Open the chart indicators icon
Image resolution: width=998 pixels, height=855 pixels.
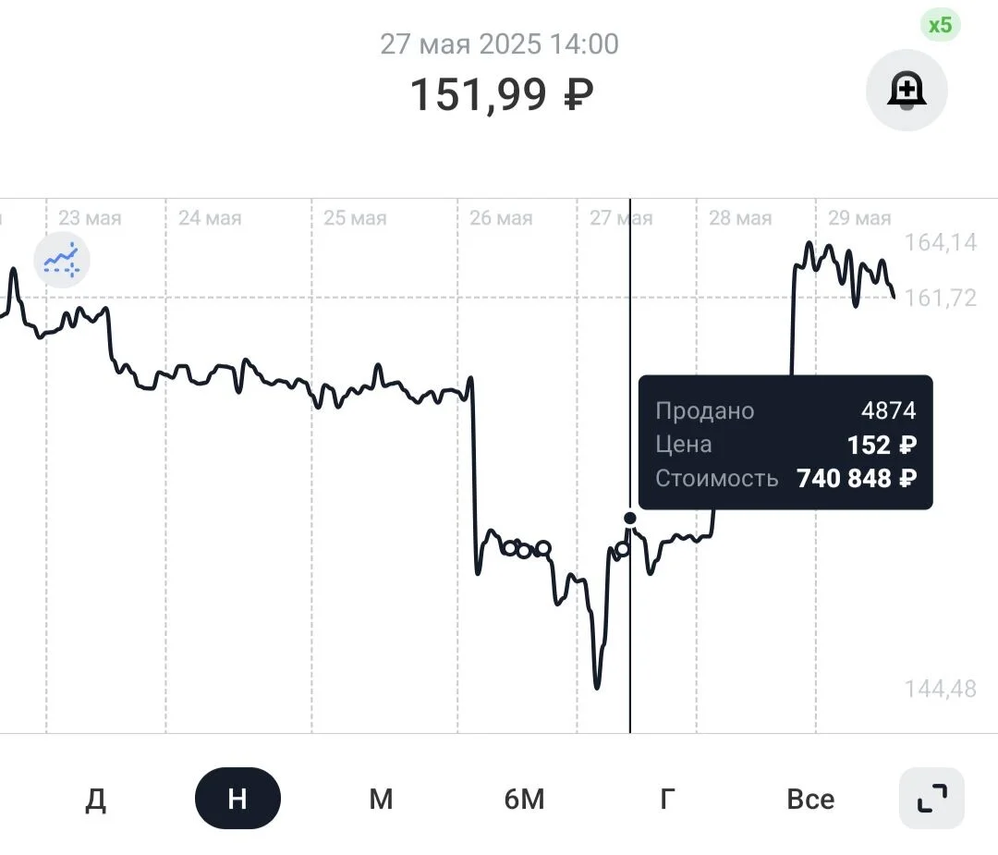62,260
